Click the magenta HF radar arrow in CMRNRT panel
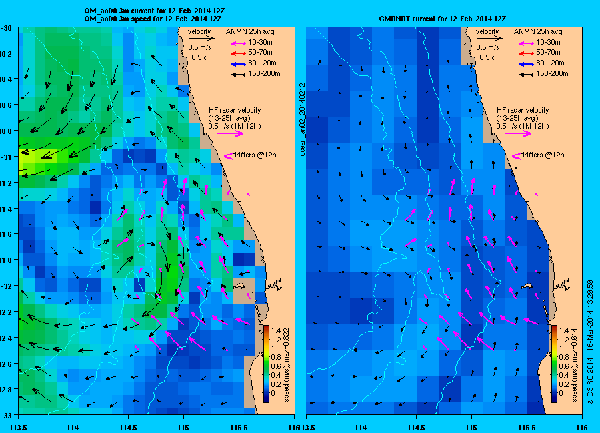The image size is (600, 433). click(519, 133)
